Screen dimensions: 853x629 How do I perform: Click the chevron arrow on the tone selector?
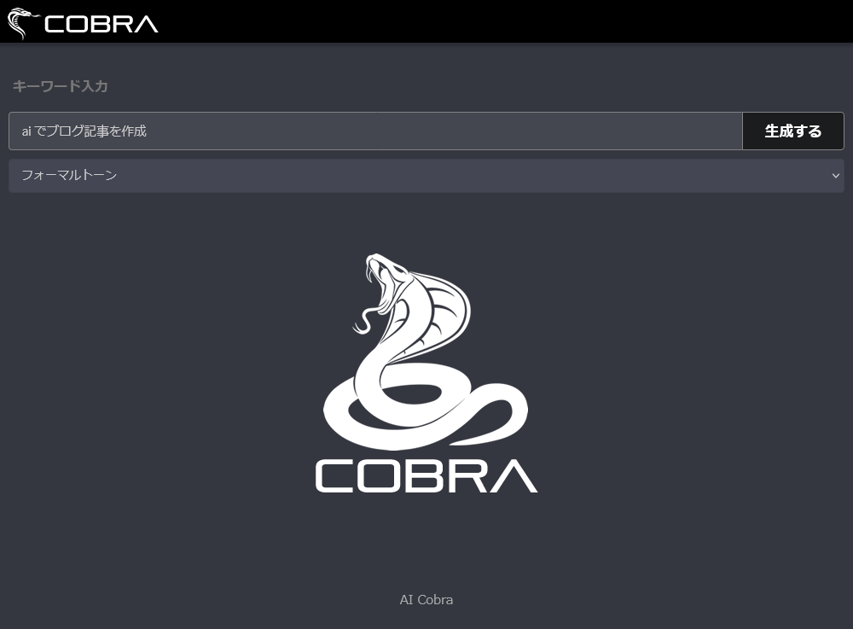(835, 175)
